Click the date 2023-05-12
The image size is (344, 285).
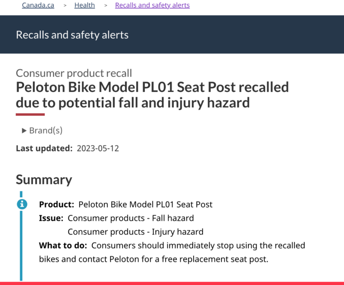click(x=98, y=148)
